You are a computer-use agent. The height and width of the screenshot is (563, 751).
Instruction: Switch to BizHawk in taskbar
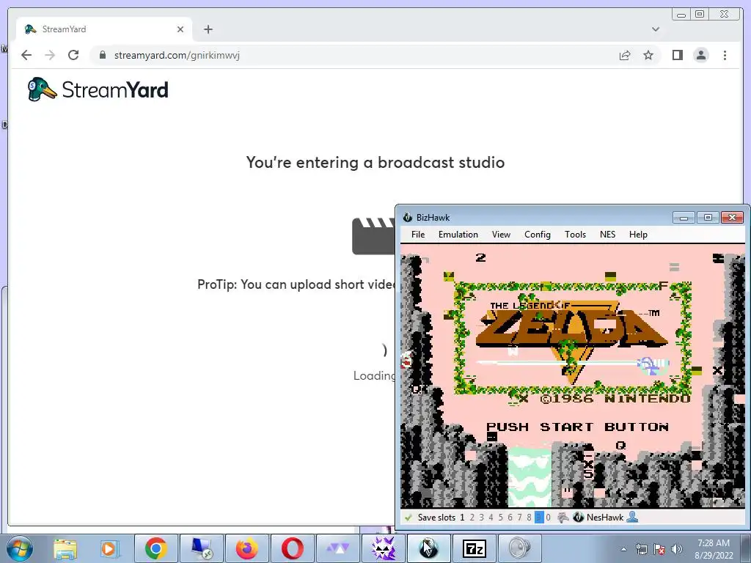point(428,548)
